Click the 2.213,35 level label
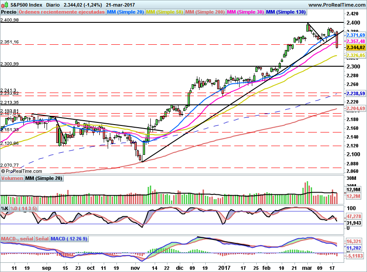Image resolution: width=367 pixels, height=272 pixels. click(10, 102)
